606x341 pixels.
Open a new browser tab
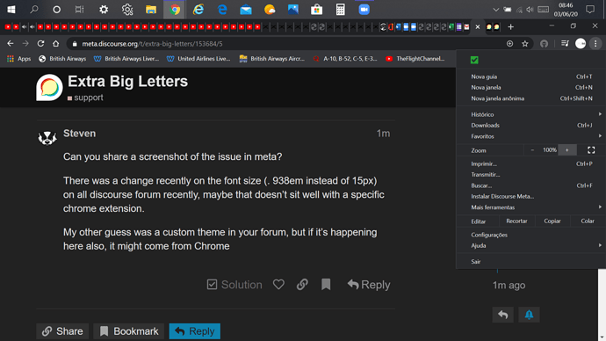tap(510, 26)
